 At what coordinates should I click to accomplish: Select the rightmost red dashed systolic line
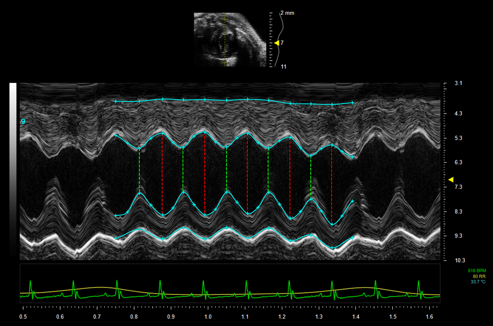(x=332, y=184)
